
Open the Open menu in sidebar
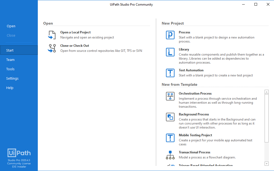11,26
